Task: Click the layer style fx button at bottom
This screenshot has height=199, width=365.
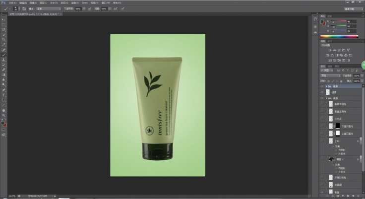Action: click(x=333, y=196)
